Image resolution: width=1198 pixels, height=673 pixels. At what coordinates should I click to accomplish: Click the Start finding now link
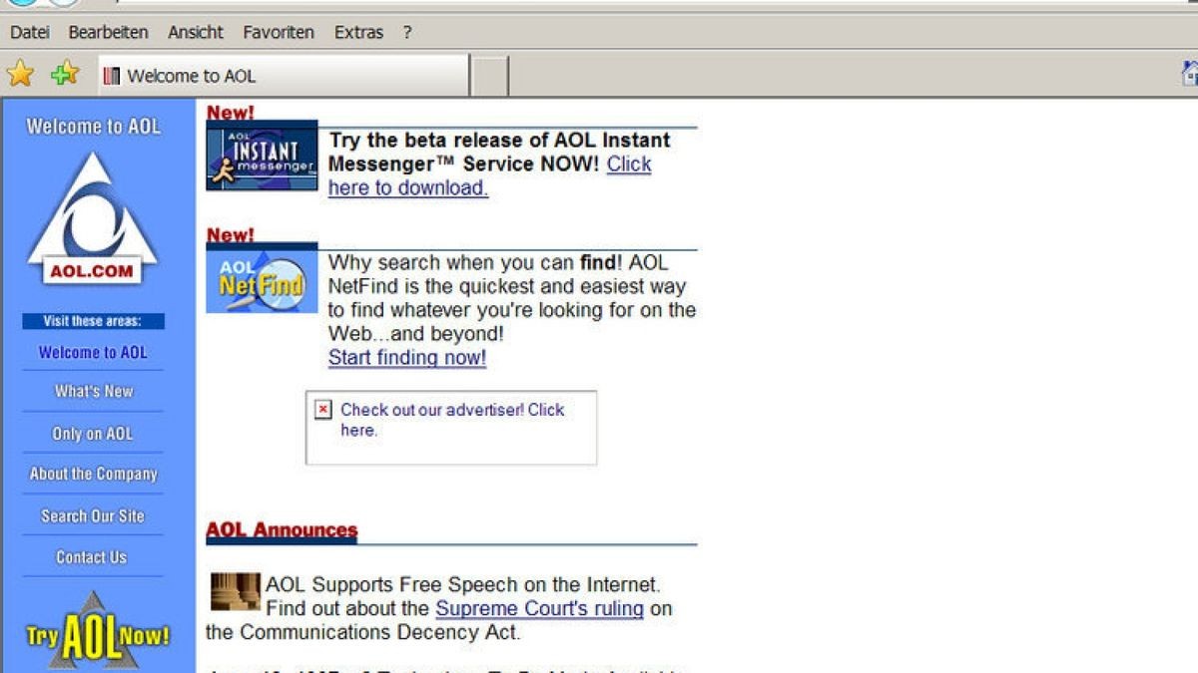pyautogui.click(x=406, y=357)
